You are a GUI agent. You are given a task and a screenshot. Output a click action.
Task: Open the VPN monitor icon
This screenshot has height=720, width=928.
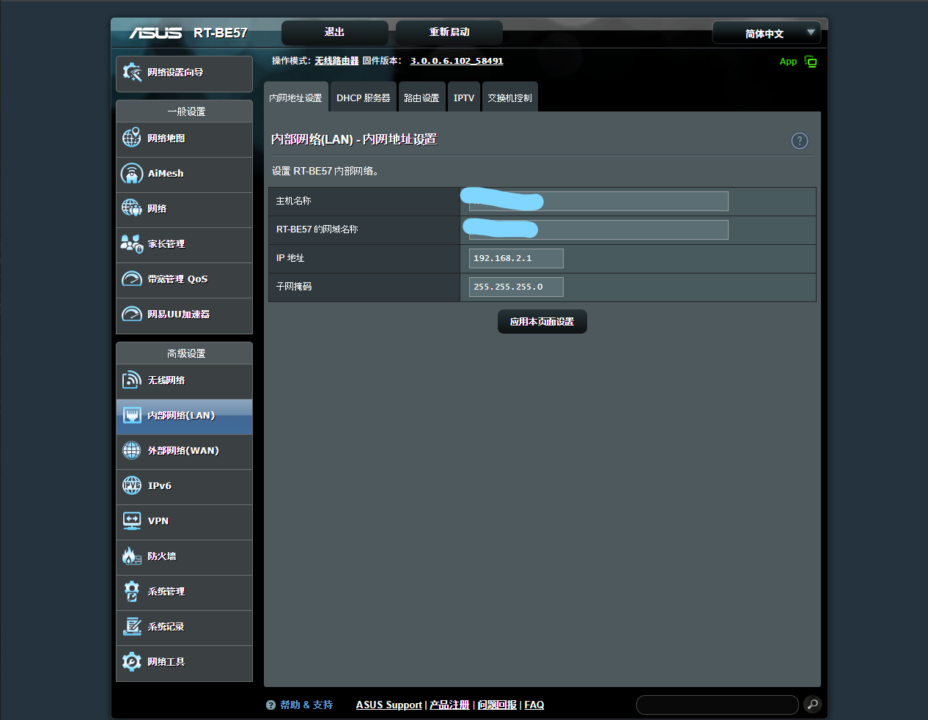coord(132,521)
